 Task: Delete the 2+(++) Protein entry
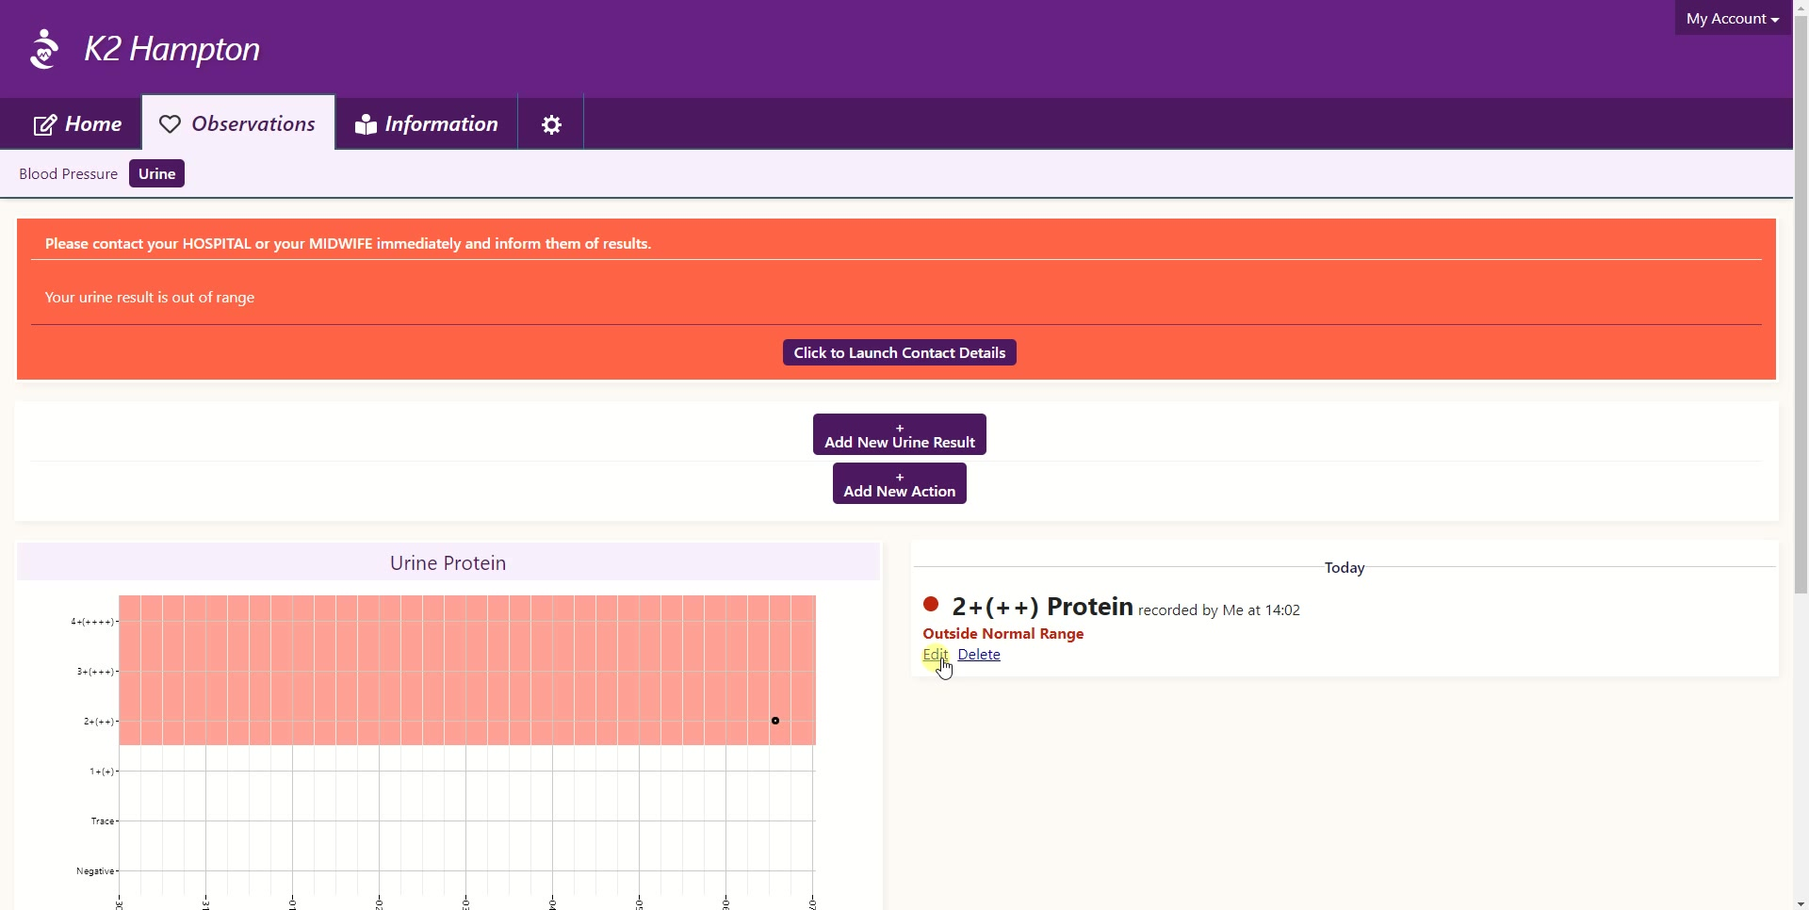(979, 655)
